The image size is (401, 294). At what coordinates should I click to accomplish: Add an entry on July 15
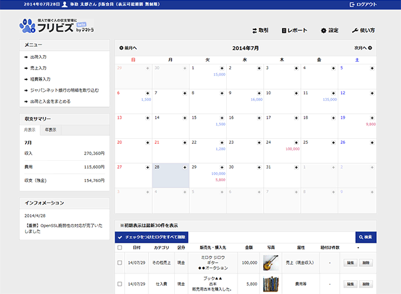click(222, 118)
